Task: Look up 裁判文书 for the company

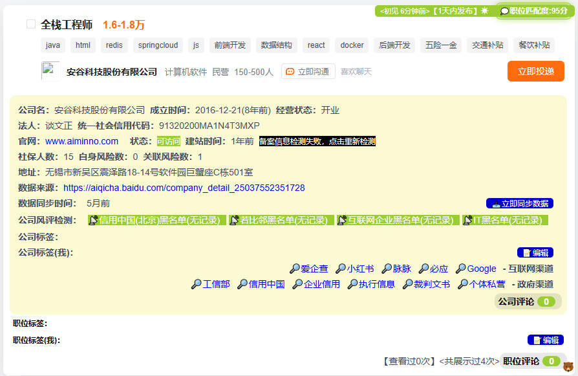Action: click(426, 284)
